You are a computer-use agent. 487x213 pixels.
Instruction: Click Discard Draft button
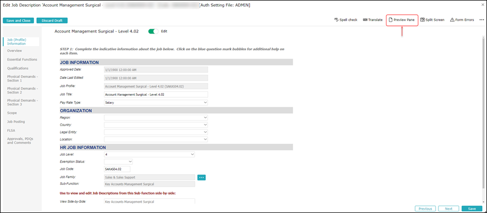click(x=52, y=21)
